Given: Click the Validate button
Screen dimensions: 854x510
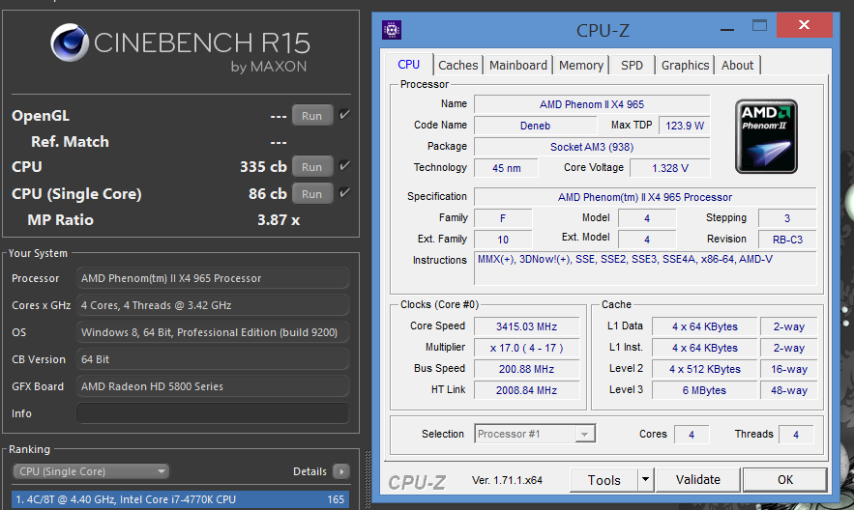Looking at the screenshot, I should click(697, 479).
